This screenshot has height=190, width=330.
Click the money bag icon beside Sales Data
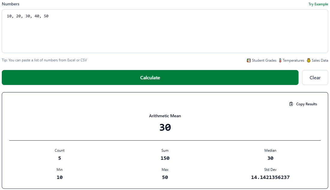(308, 60)
